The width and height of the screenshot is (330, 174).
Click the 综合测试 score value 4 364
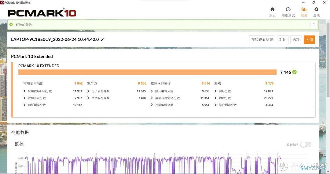click(269, 105)
